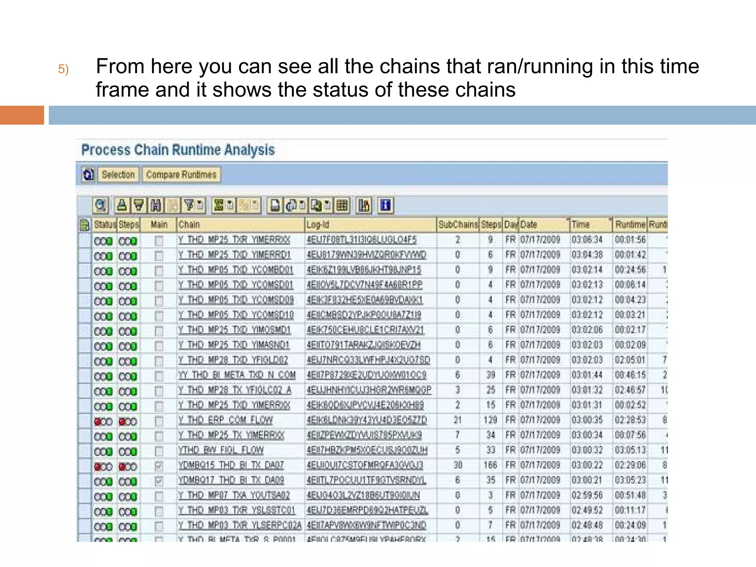Open the Change Layout grid icon
This screenshot has width=756, height=567.
[x=342, y=205]
